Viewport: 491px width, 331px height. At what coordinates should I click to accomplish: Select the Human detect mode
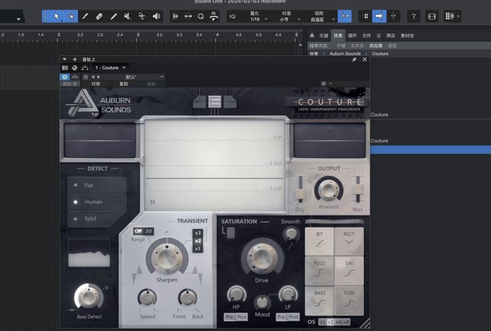[98, 202]
